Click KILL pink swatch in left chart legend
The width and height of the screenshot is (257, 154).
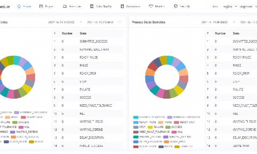click(21, 127)
